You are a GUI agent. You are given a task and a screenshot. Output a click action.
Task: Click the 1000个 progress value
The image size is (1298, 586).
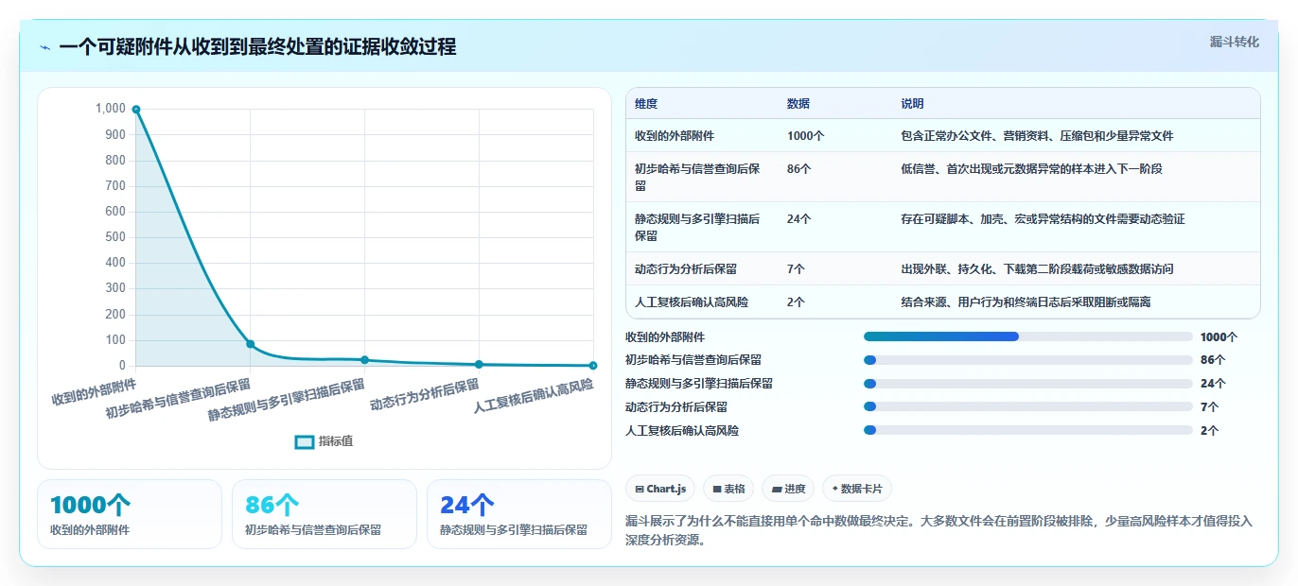(x=1219, y=336)
